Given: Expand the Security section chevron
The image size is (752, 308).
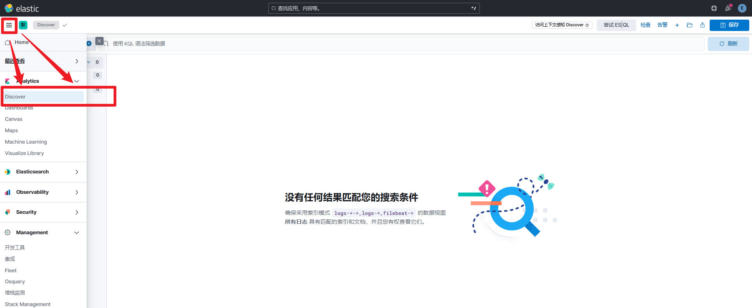Looking at the screenshot, I should pos(77,212).
